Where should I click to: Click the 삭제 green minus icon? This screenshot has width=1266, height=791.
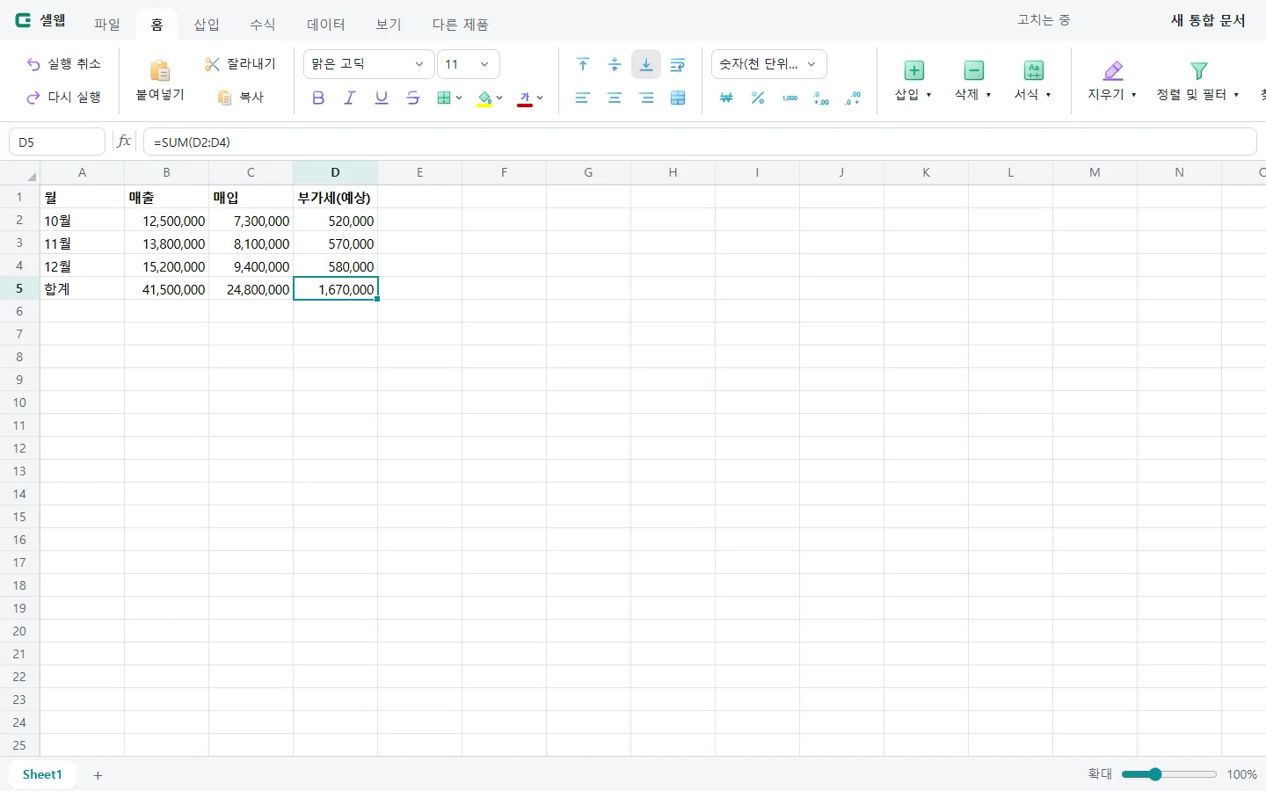point(973,70)
